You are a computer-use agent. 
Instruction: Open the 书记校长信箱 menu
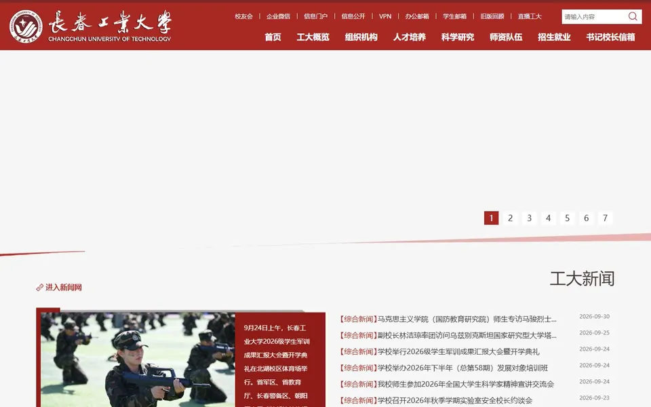click(x=610, y=37)
